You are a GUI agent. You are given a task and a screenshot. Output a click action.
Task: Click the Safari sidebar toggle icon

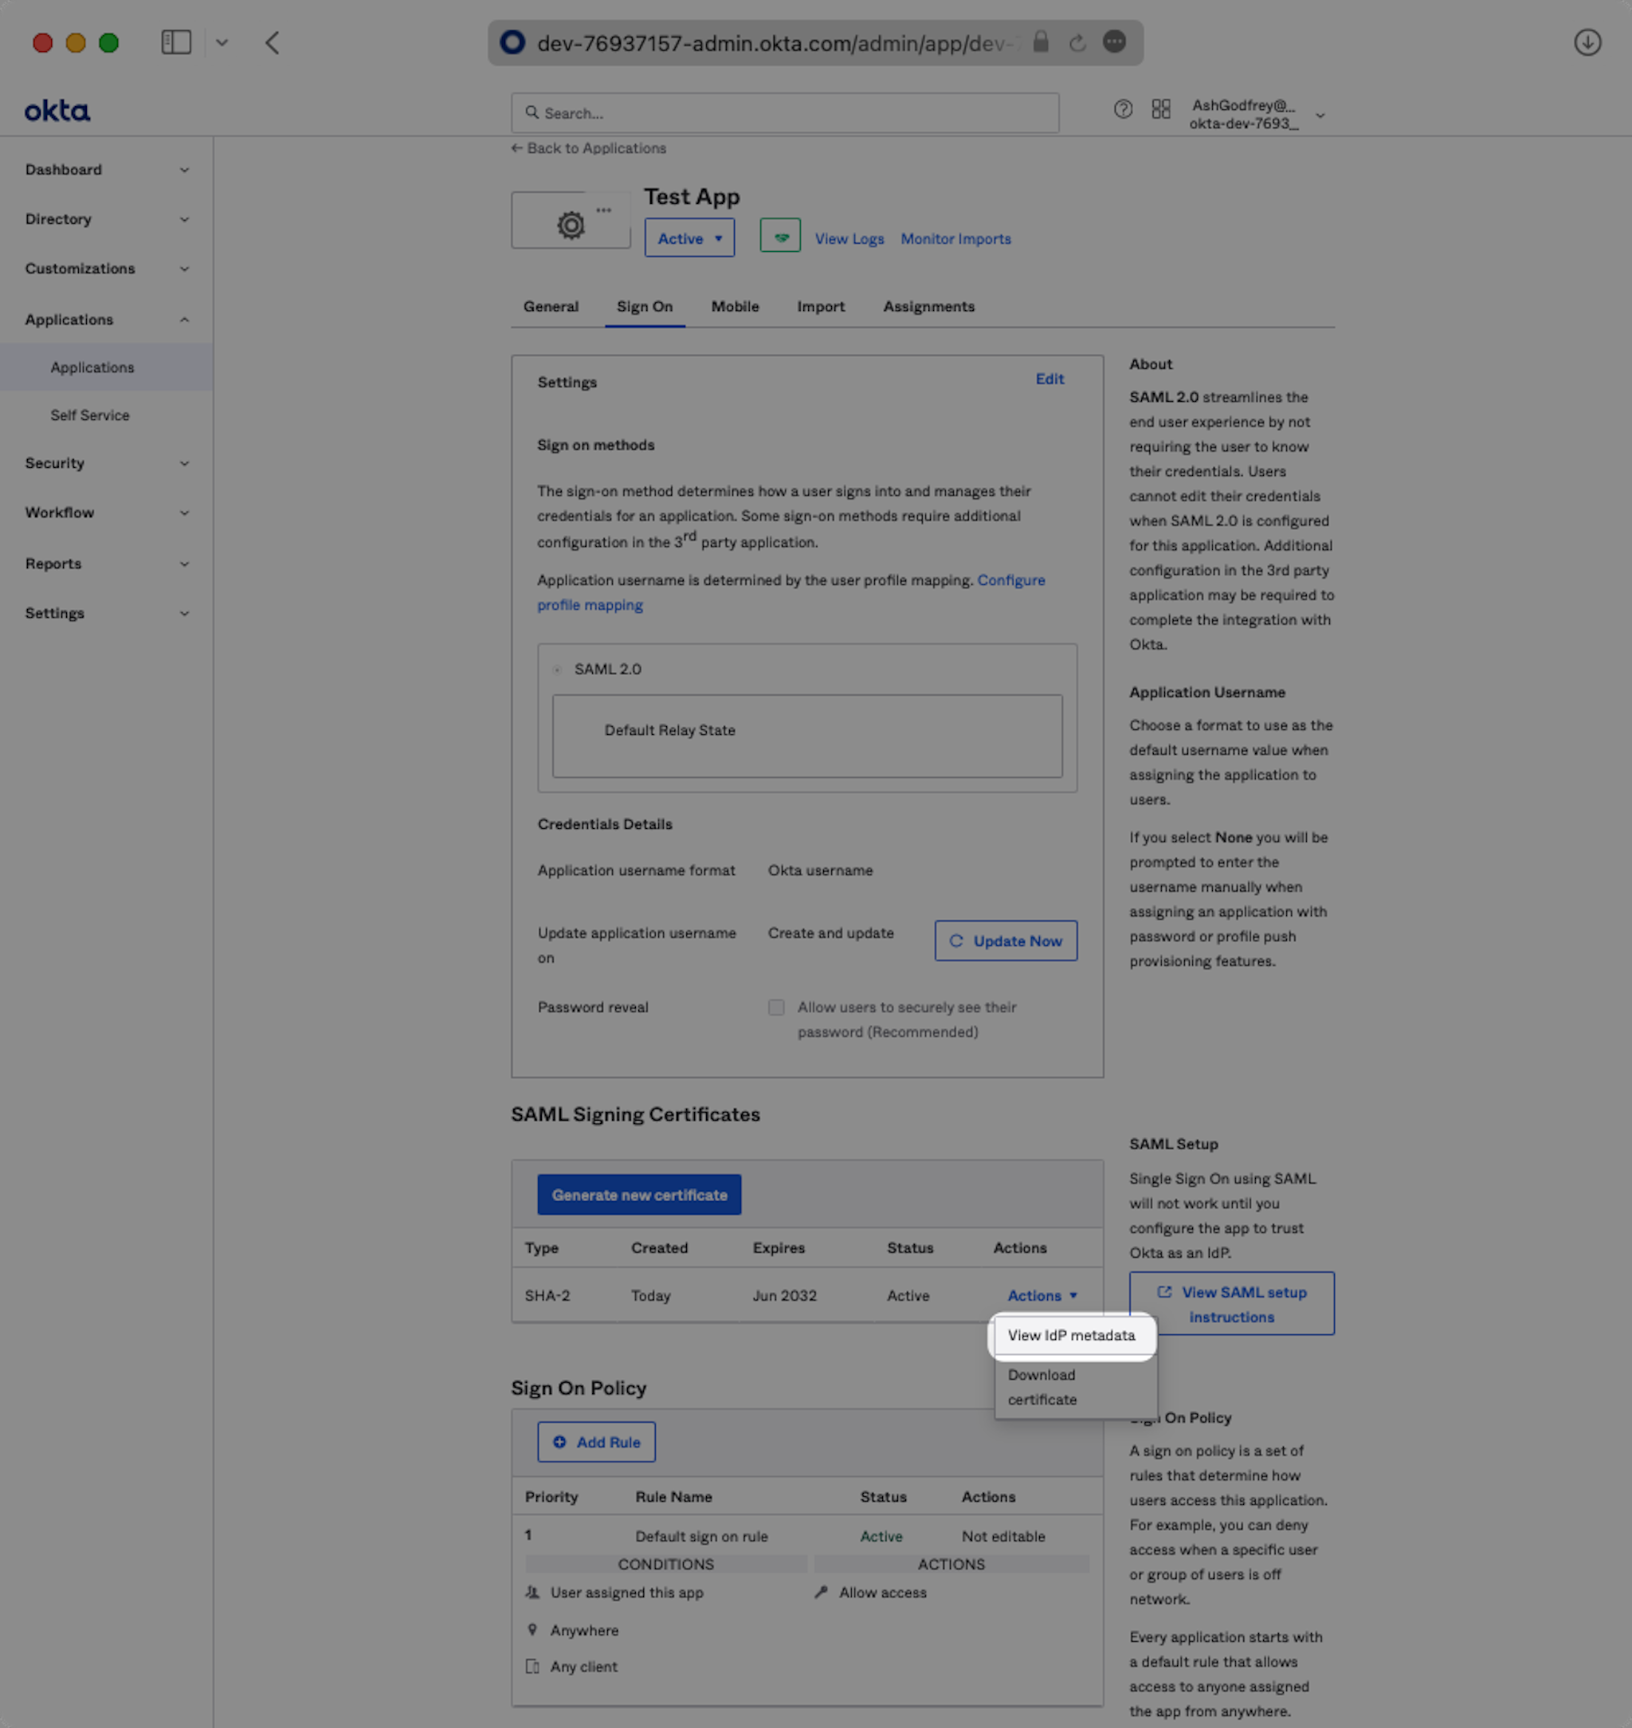click(x=176, y=42)
